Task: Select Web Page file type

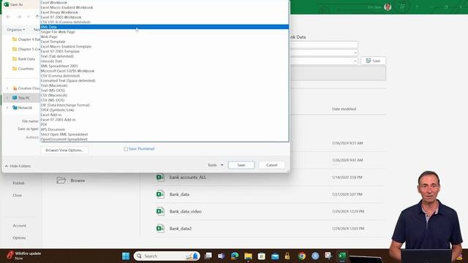Action: [49, 37]
